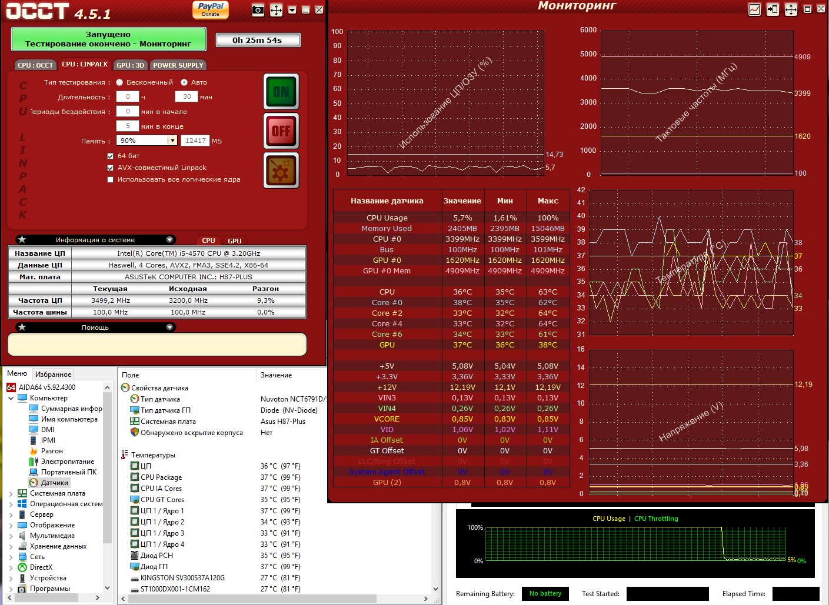Select the Авто test type radio button
829x605 pixels.
pyautogui.click(x=184, y=82)
